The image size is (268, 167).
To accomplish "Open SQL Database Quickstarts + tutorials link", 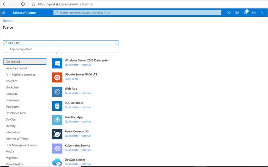I will (78, 107).
